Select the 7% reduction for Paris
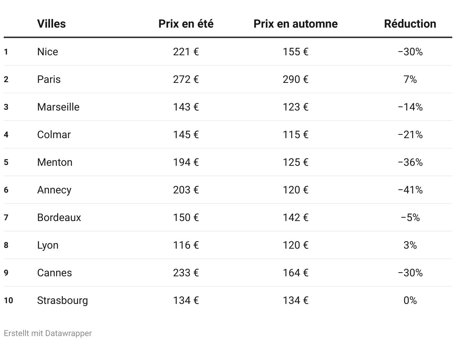Viewport: 456px width, 342px height. tap(410, 79)
